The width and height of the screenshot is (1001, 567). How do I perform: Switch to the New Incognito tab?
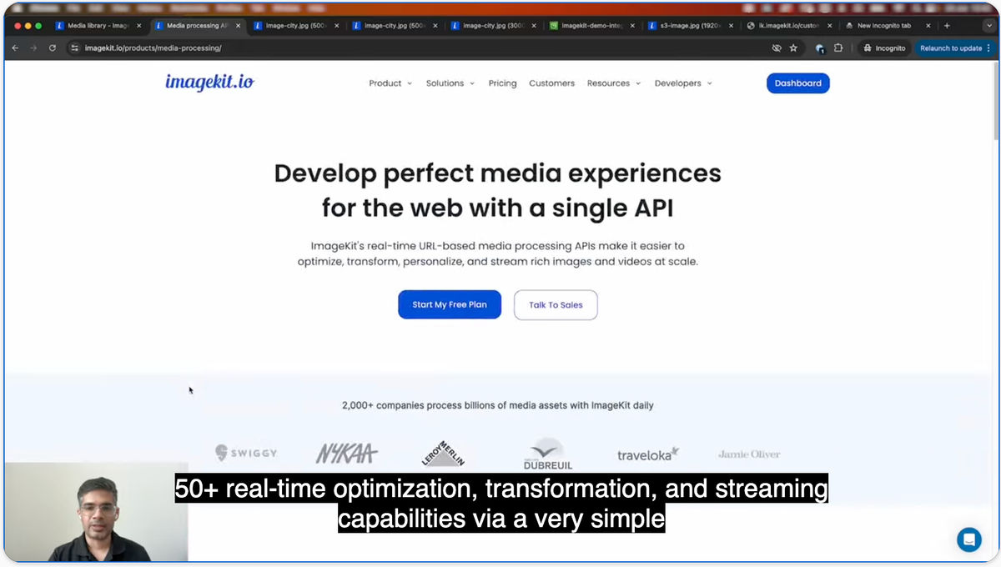[x=889, y=26]
